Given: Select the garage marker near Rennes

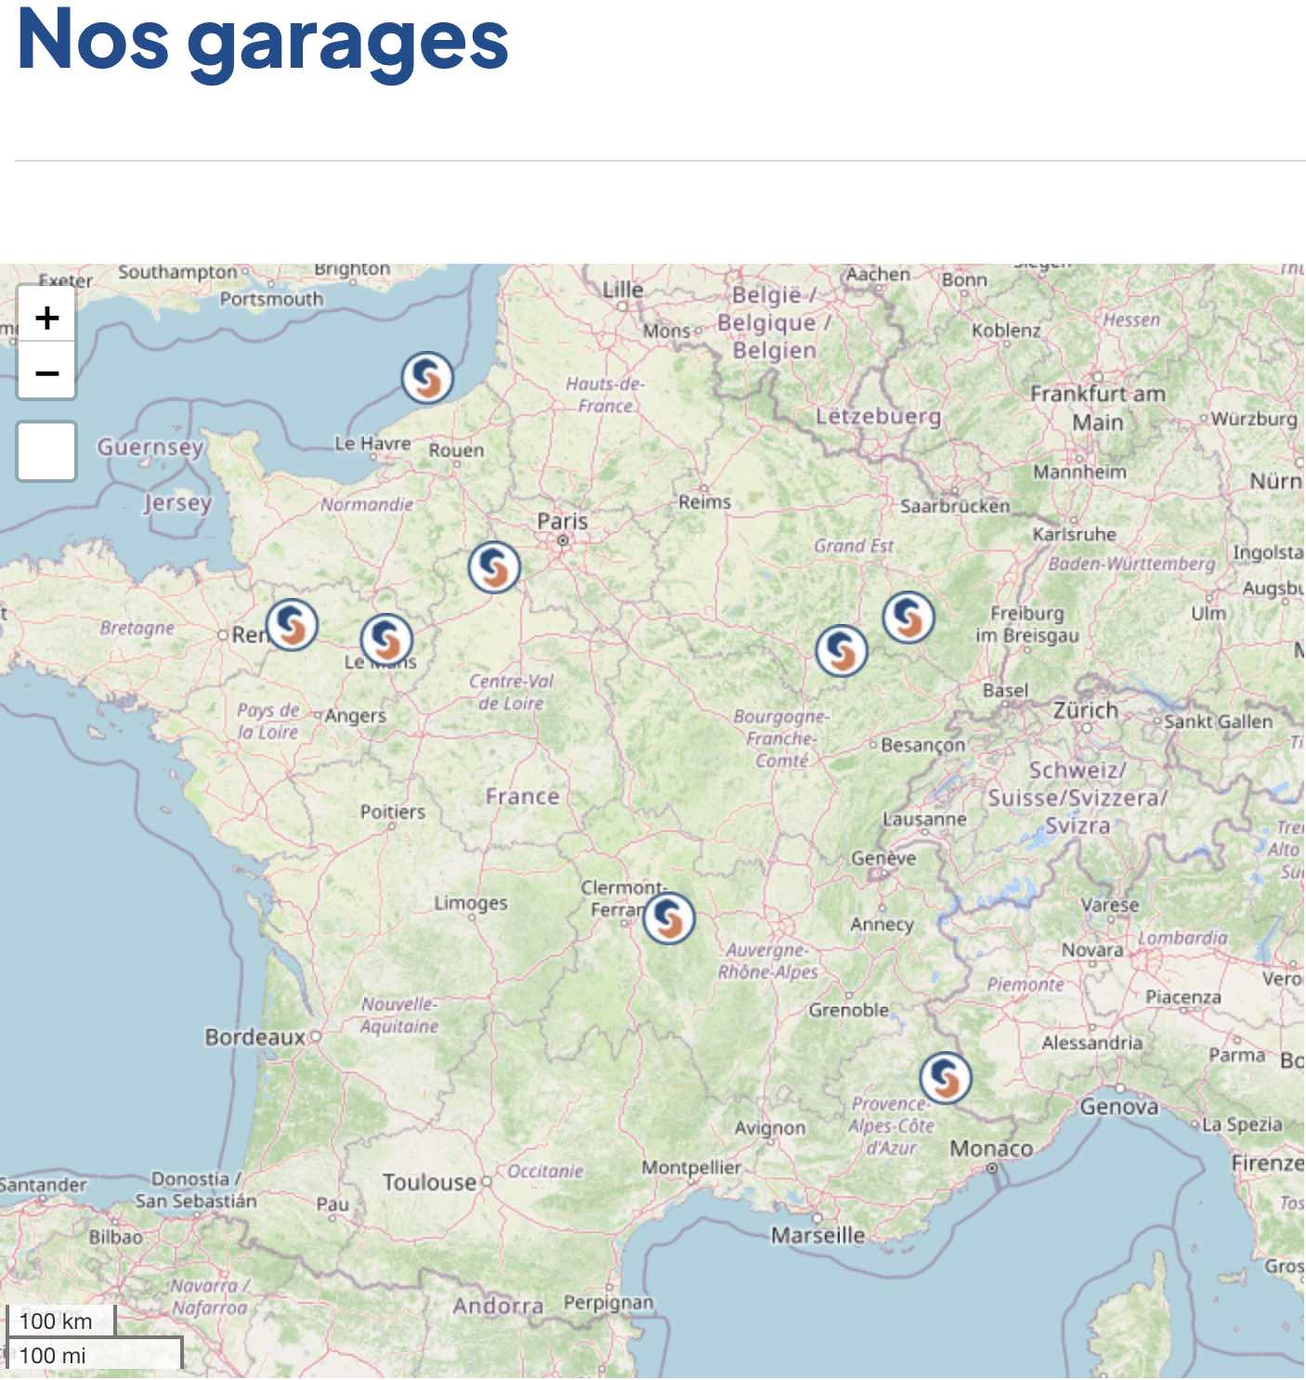Looking at the screenshot, I should (x=292, y=624).
